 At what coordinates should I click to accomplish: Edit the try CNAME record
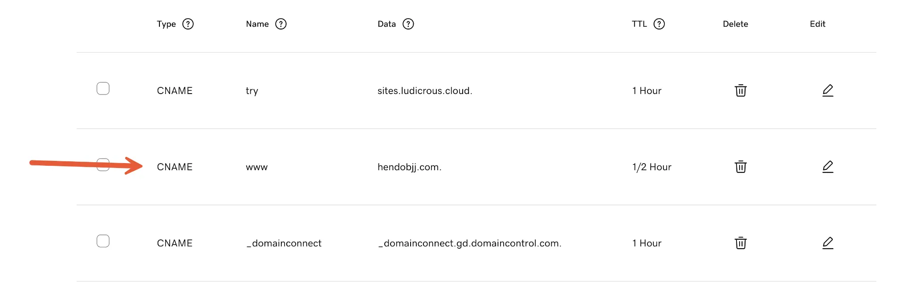click(828, 90)
